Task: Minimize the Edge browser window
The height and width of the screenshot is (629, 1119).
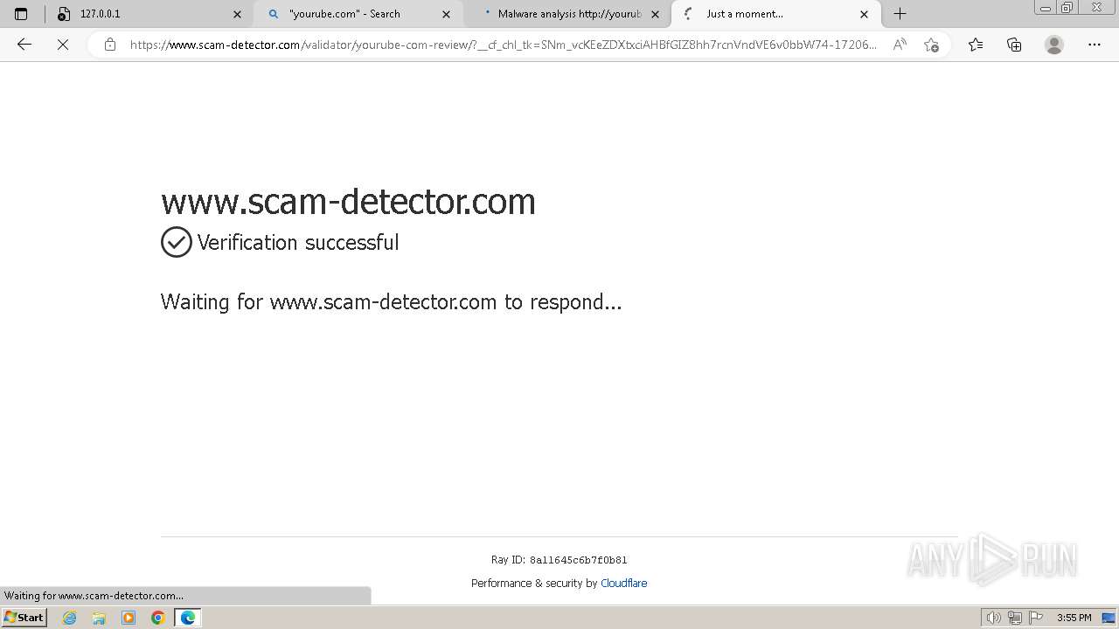Action: tap(1045, 8)
